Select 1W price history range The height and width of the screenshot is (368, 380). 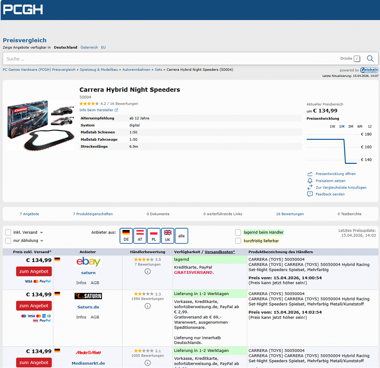[332, 126]
